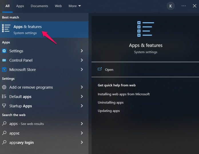Image resolution: width=199 pixels, height=154 pixels.
Task: Expand the Settings result arrow
Action: [82, 51]
